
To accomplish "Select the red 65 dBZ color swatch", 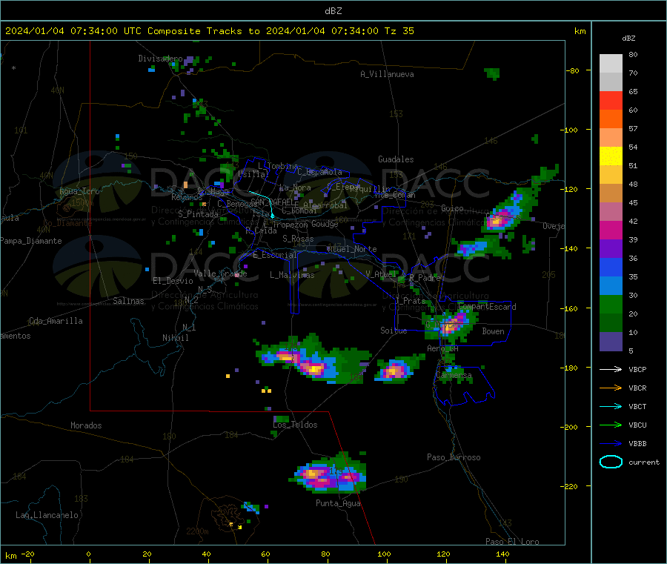I will [611, 100].
